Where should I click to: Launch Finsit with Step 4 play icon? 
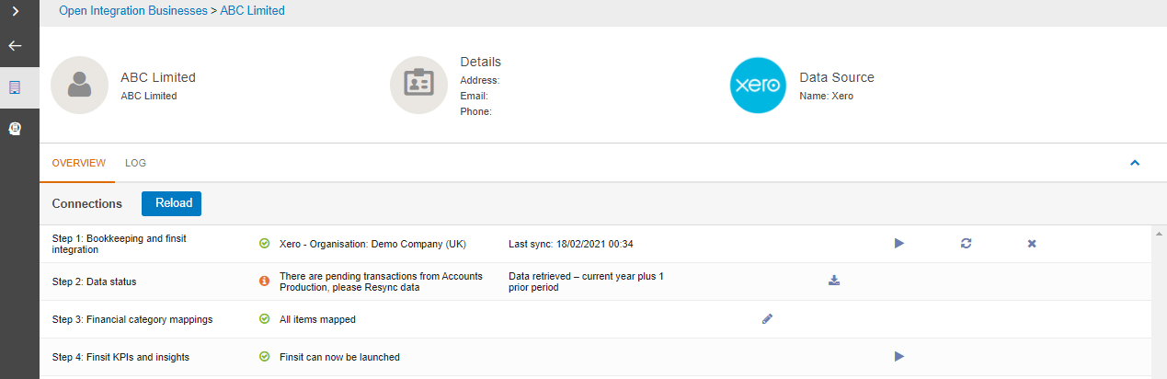[x=899, y=356]
